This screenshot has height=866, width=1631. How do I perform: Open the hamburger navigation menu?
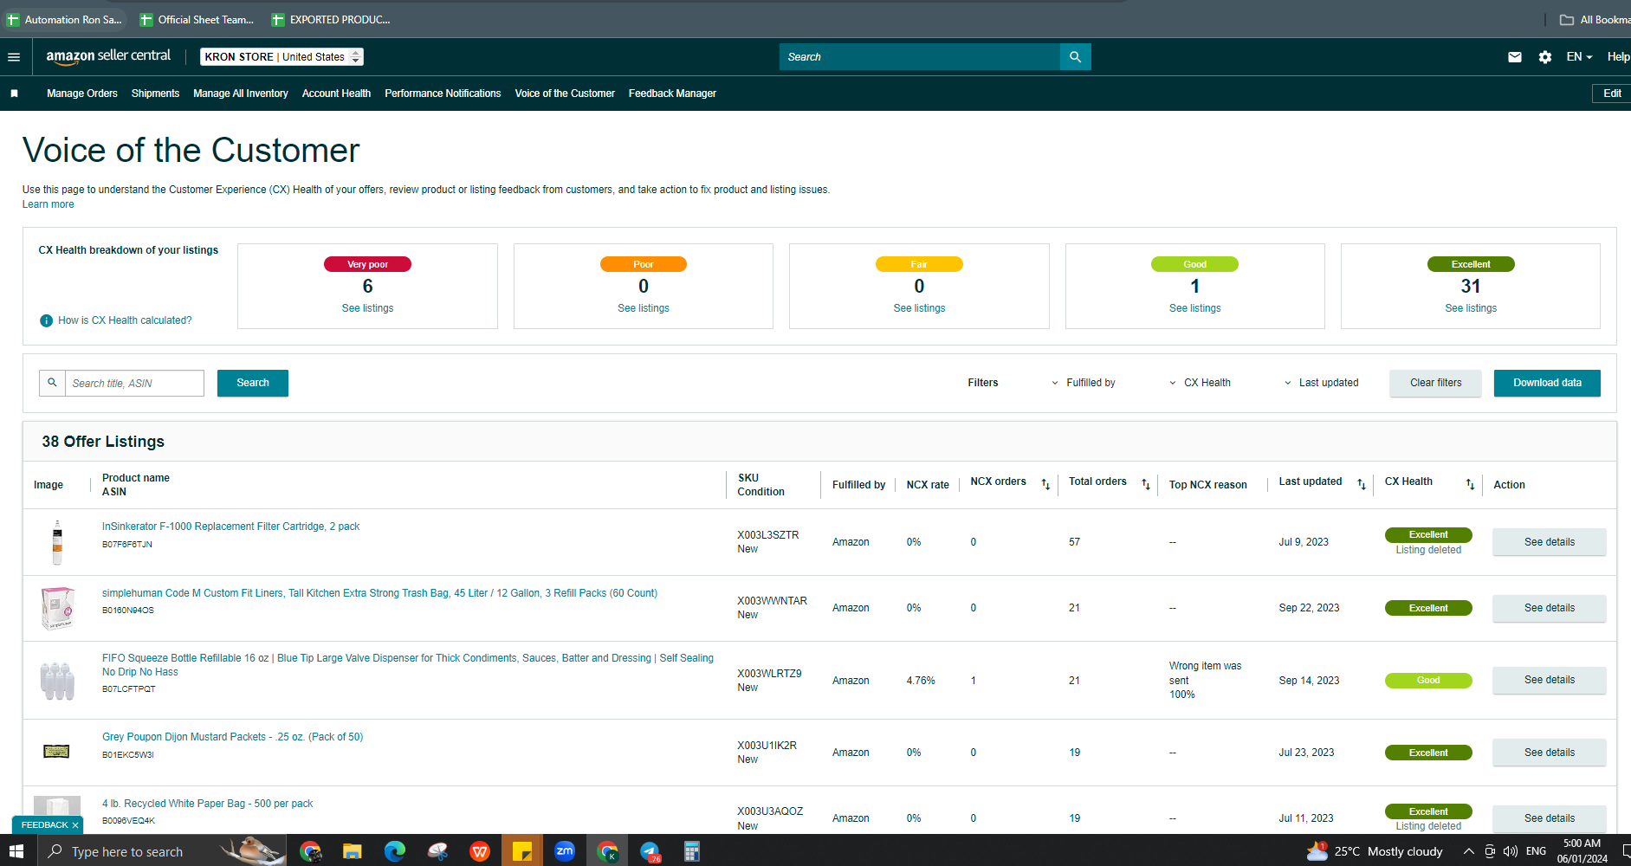tap(14, 57)
